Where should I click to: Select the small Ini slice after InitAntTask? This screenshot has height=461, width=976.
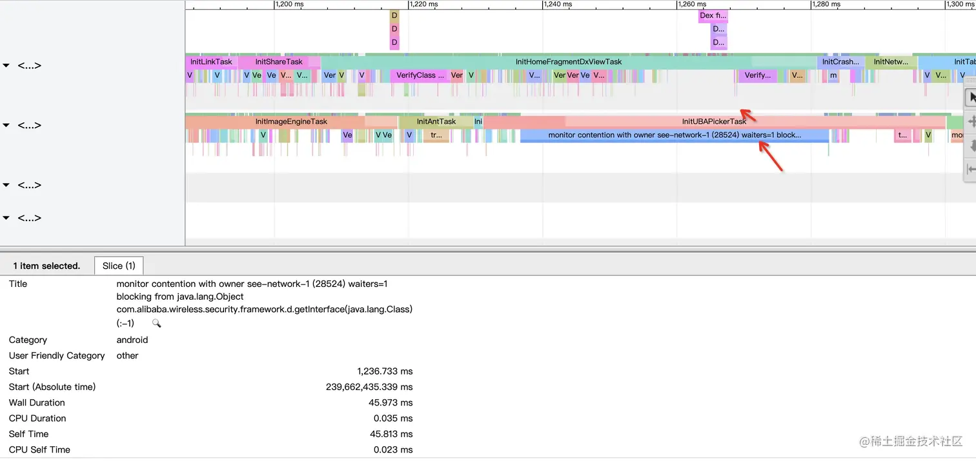click(x=478, y=121)
